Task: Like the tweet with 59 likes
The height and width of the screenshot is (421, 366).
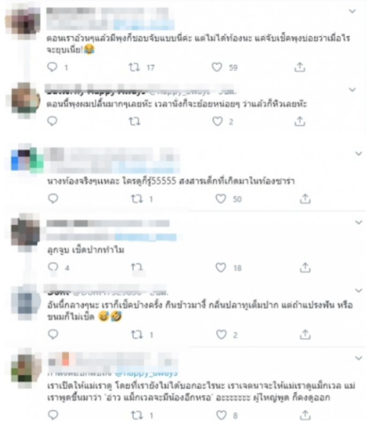Action: [x=217, y=67]
